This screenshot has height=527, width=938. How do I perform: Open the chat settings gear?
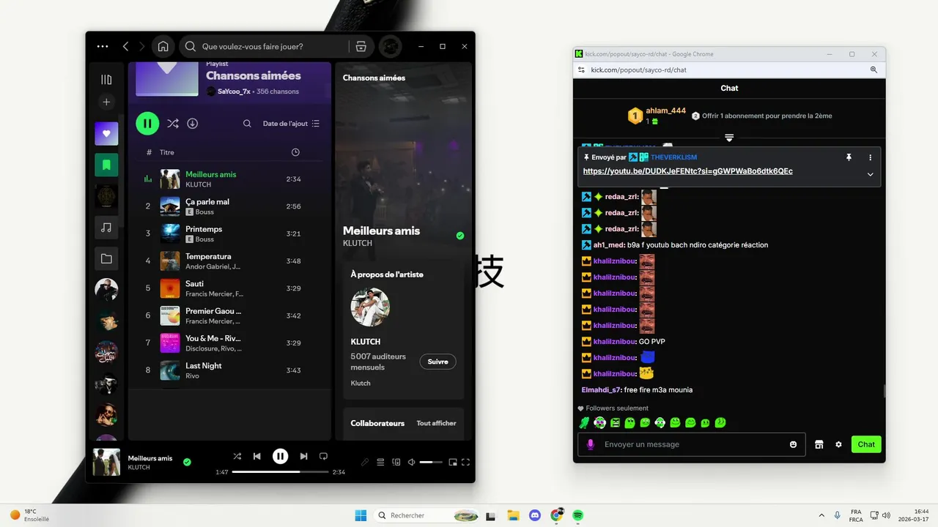838,444
